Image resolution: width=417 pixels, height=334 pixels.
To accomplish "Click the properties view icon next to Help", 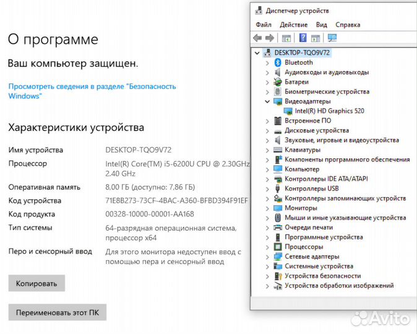I will click(x=316, y=38).
